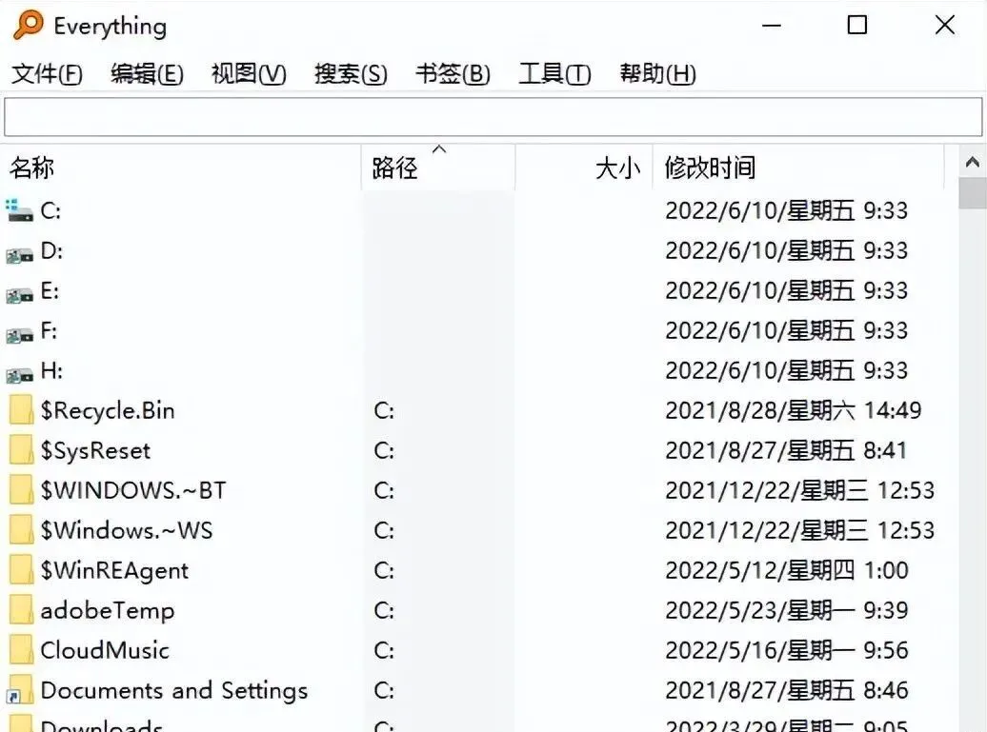Maximize the Everything window
This screenshot has width=987, height=732.
point(857,25)
